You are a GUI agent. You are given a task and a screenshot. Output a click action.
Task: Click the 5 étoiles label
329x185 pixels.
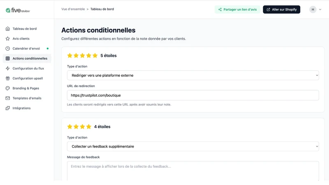coord(109,55)
